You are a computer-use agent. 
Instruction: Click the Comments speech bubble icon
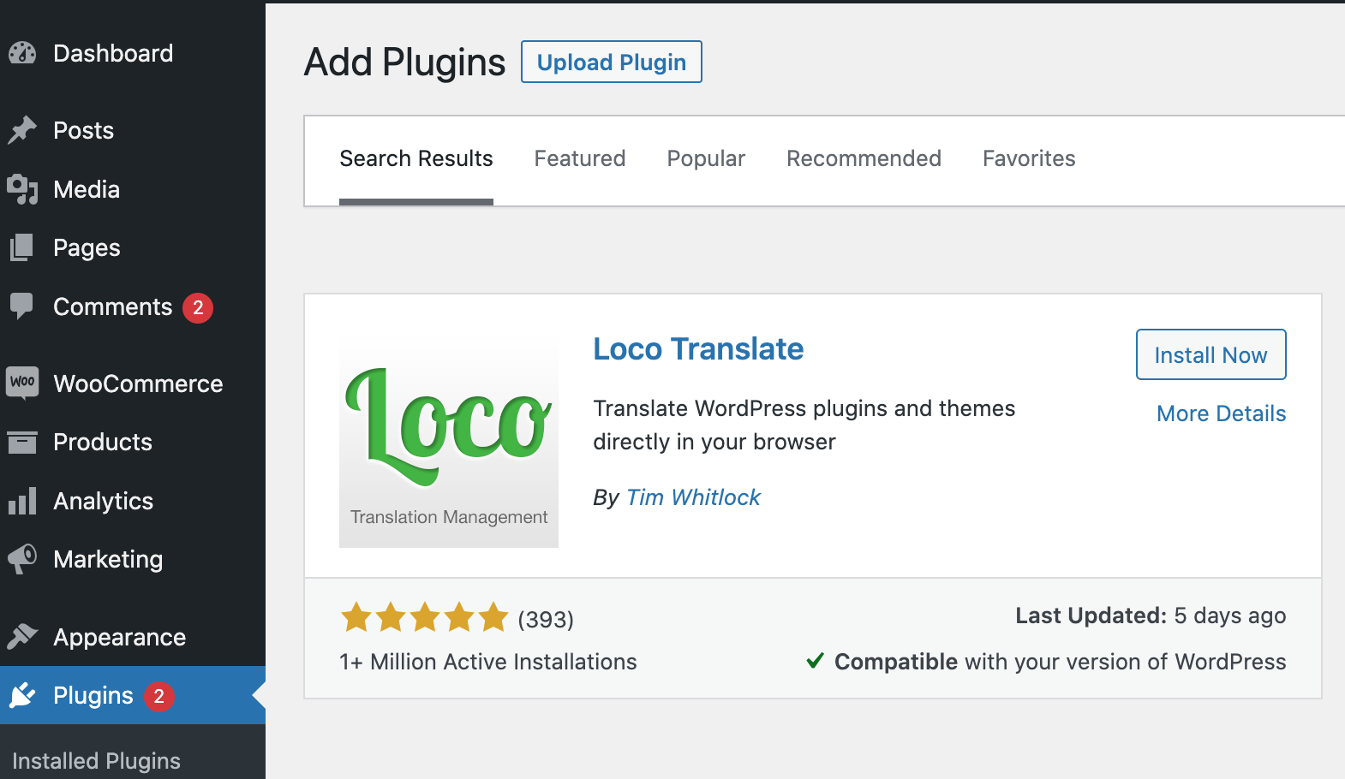[22, 306]
